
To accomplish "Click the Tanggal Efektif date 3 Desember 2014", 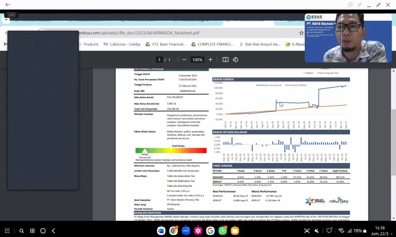I will (187, 76).
